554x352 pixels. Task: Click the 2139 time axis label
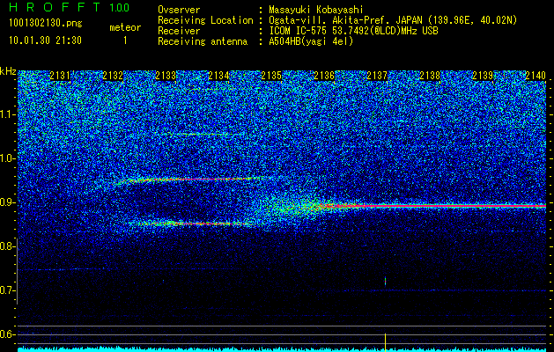point(483,75)
